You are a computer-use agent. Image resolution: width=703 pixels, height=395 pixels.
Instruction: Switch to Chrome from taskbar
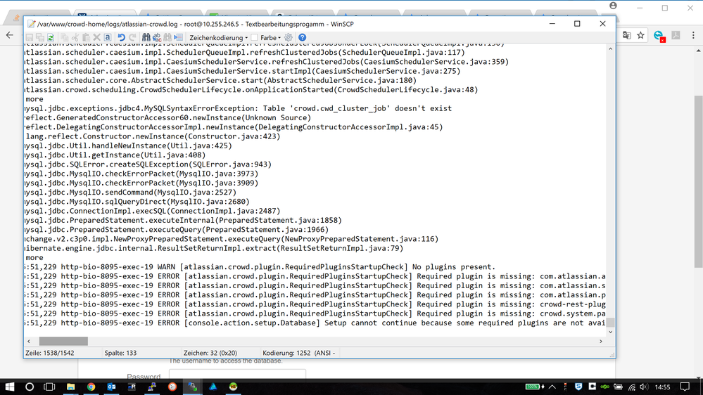pos(91,387)
